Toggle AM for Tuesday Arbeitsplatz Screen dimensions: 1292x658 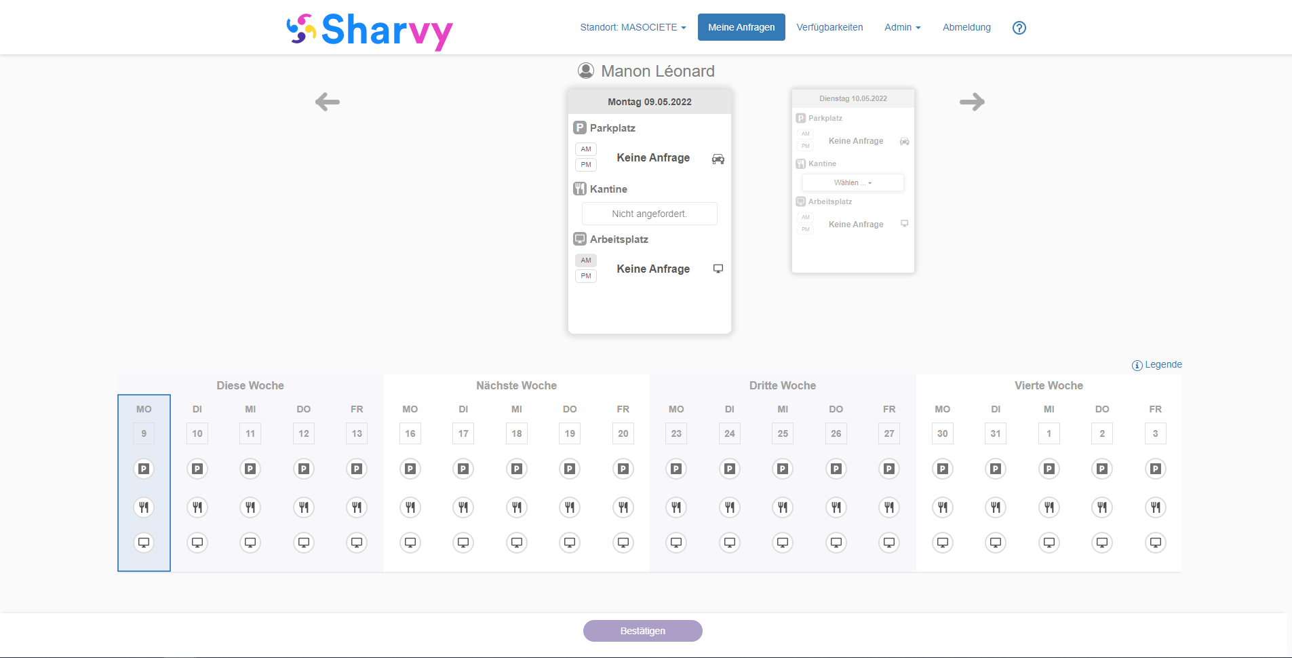pyautogui.click(x=806, y=217)
